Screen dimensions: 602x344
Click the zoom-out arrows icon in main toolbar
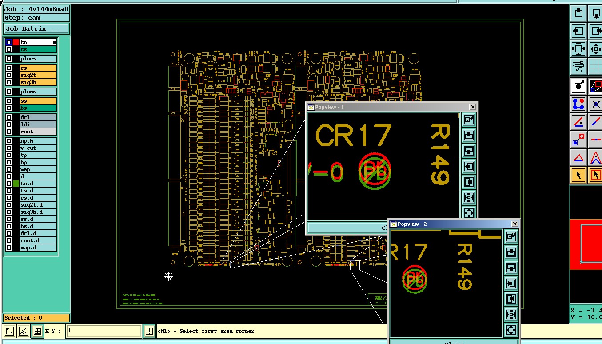pos(578,49)
